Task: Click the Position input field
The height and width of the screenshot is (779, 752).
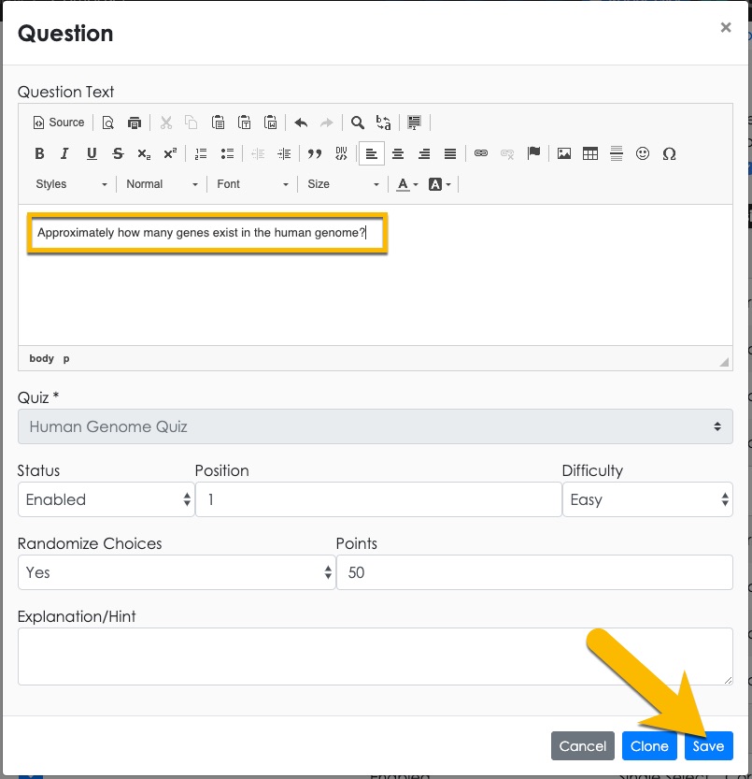Action: tap(378, 499)
